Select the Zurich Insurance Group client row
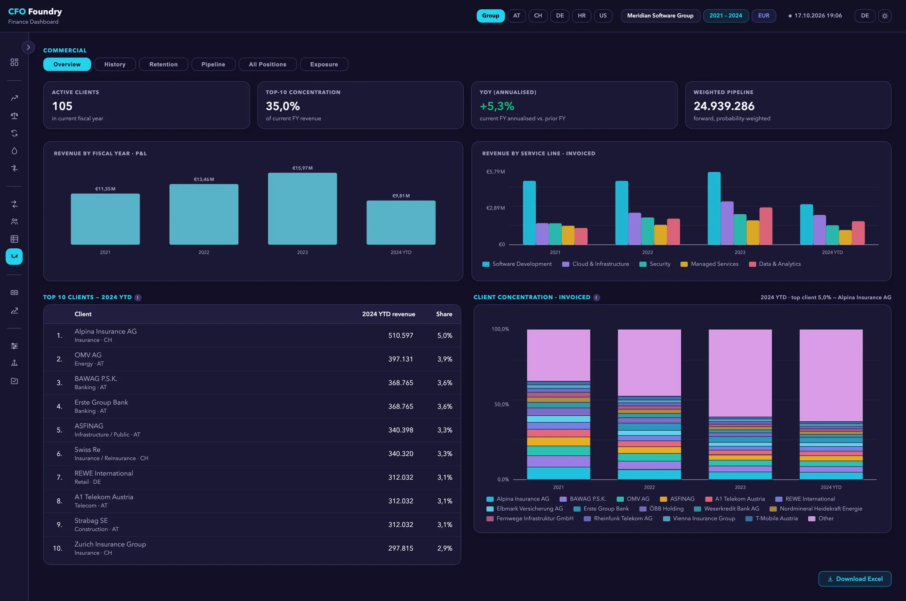The height and width of the screenshot is (601, 906). [x=252, y=548]
